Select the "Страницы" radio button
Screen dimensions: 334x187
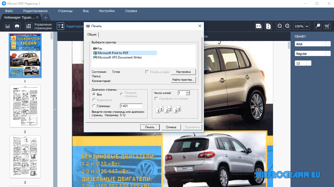click(x=94, y=106)
